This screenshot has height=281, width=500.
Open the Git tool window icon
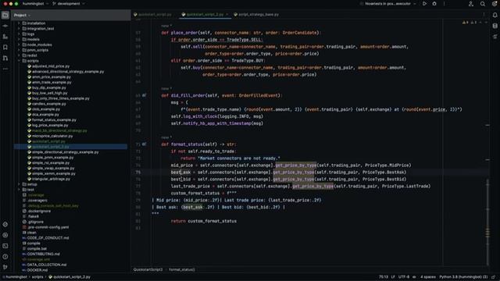point(5,267)
